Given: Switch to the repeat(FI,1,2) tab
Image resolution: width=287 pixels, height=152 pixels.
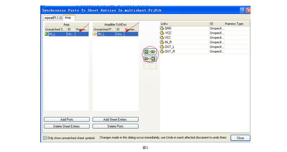Looking at the screenshot, I should click(x=52, y=18).
